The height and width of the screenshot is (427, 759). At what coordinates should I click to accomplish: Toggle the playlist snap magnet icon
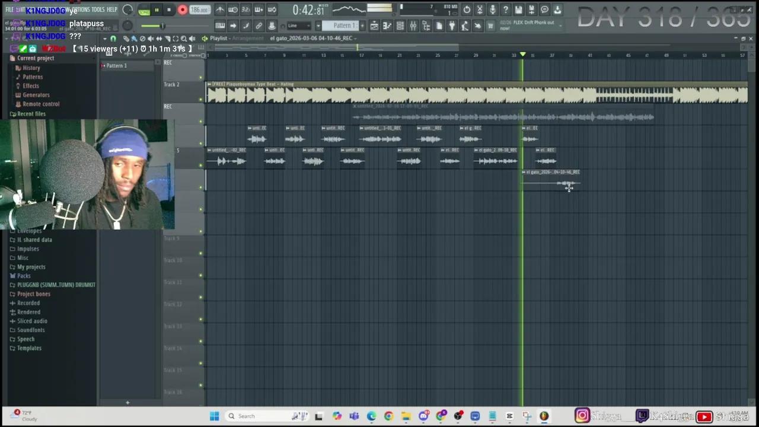coord(113,38)
